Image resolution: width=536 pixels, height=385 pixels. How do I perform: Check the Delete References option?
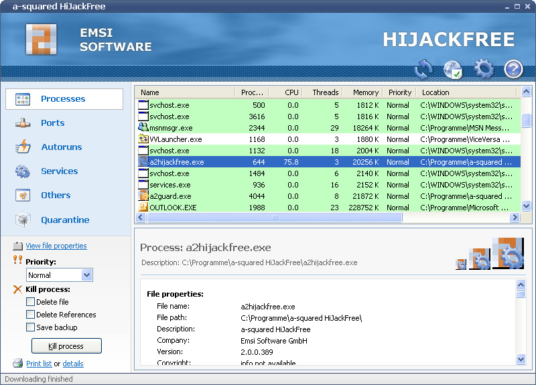[x=30, y=315]
